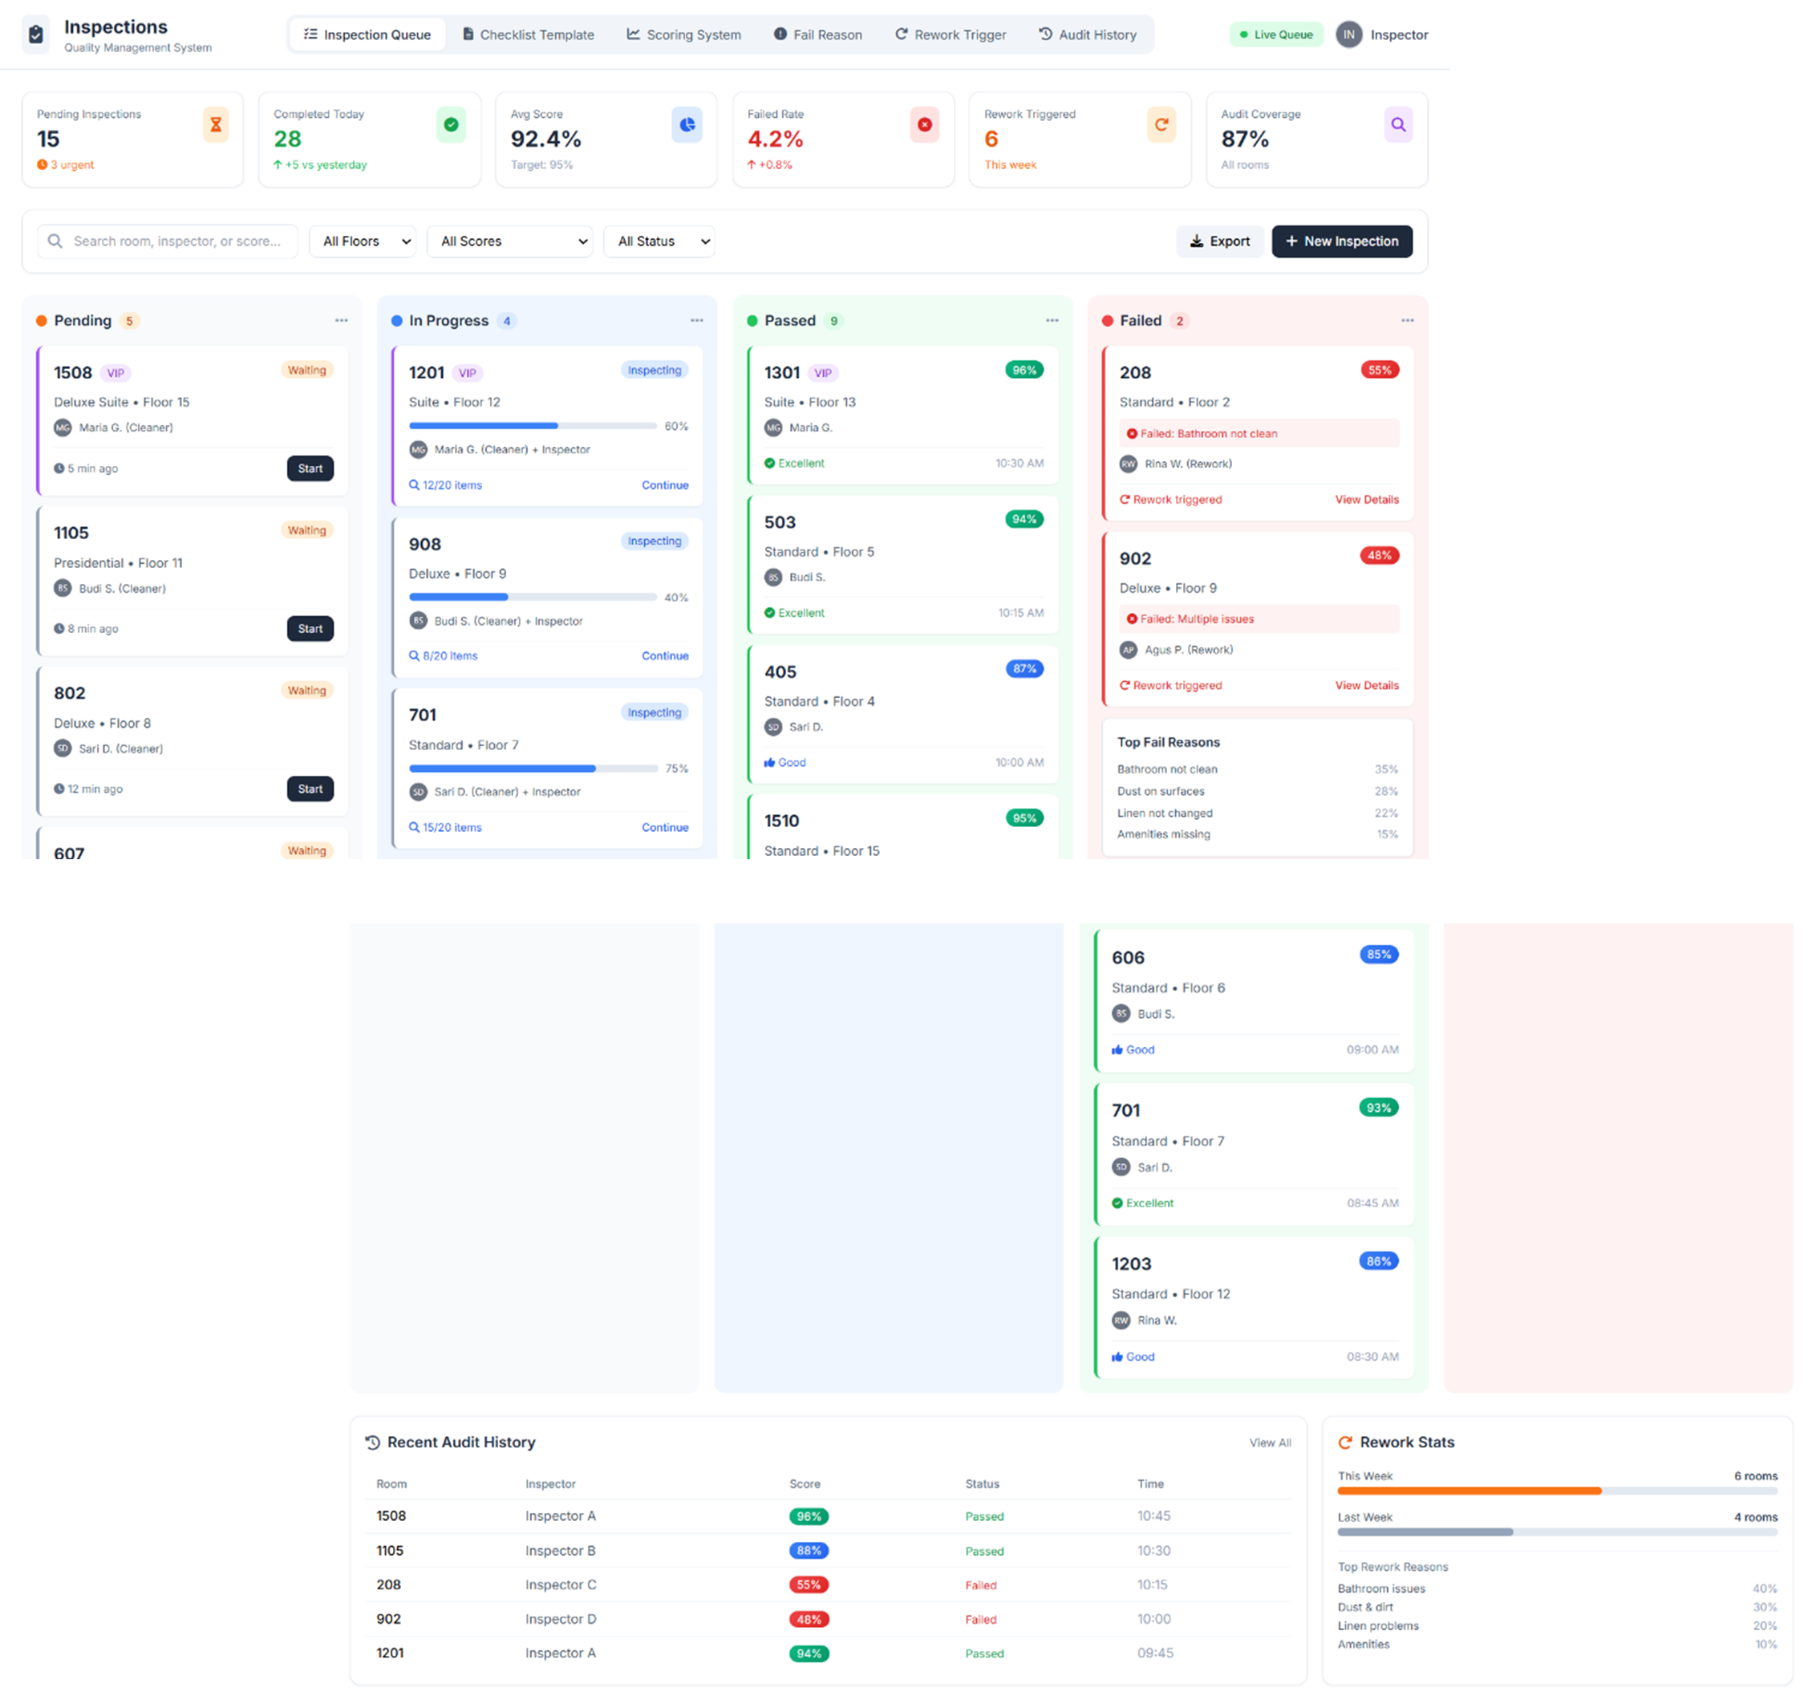Screen dimensions: 1816x1708
Task: Click the room 1201 progress bar
Action: click(x=533, y=426)
